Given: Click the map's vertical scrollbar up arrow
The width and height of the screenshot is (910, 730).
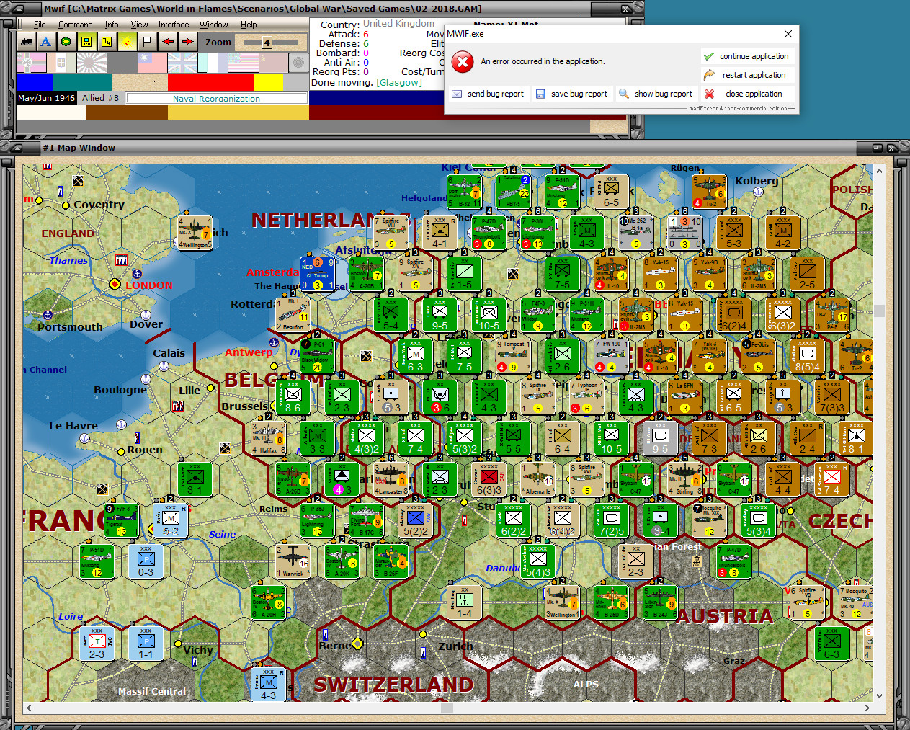Looking at the screenshot, I should click(x=879, y=171).
